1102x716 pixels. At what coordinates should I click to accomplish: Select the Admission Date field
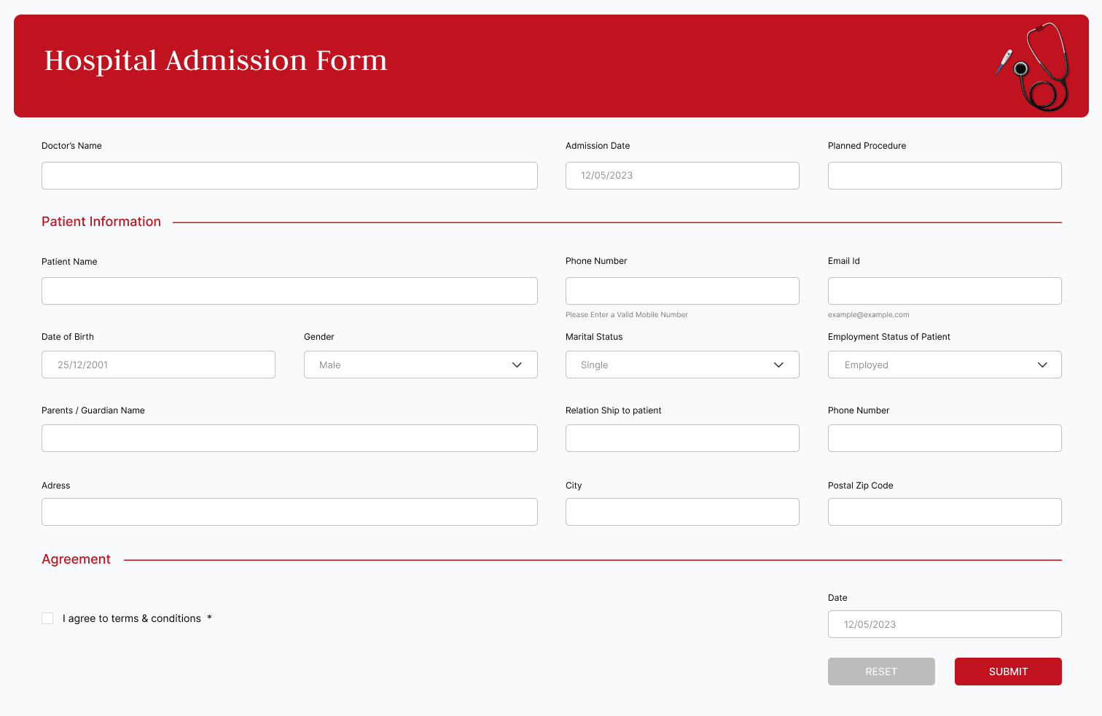point(681,175)
